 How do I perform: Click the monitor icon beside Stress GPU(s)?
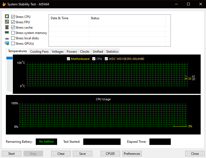coord(7,43)
